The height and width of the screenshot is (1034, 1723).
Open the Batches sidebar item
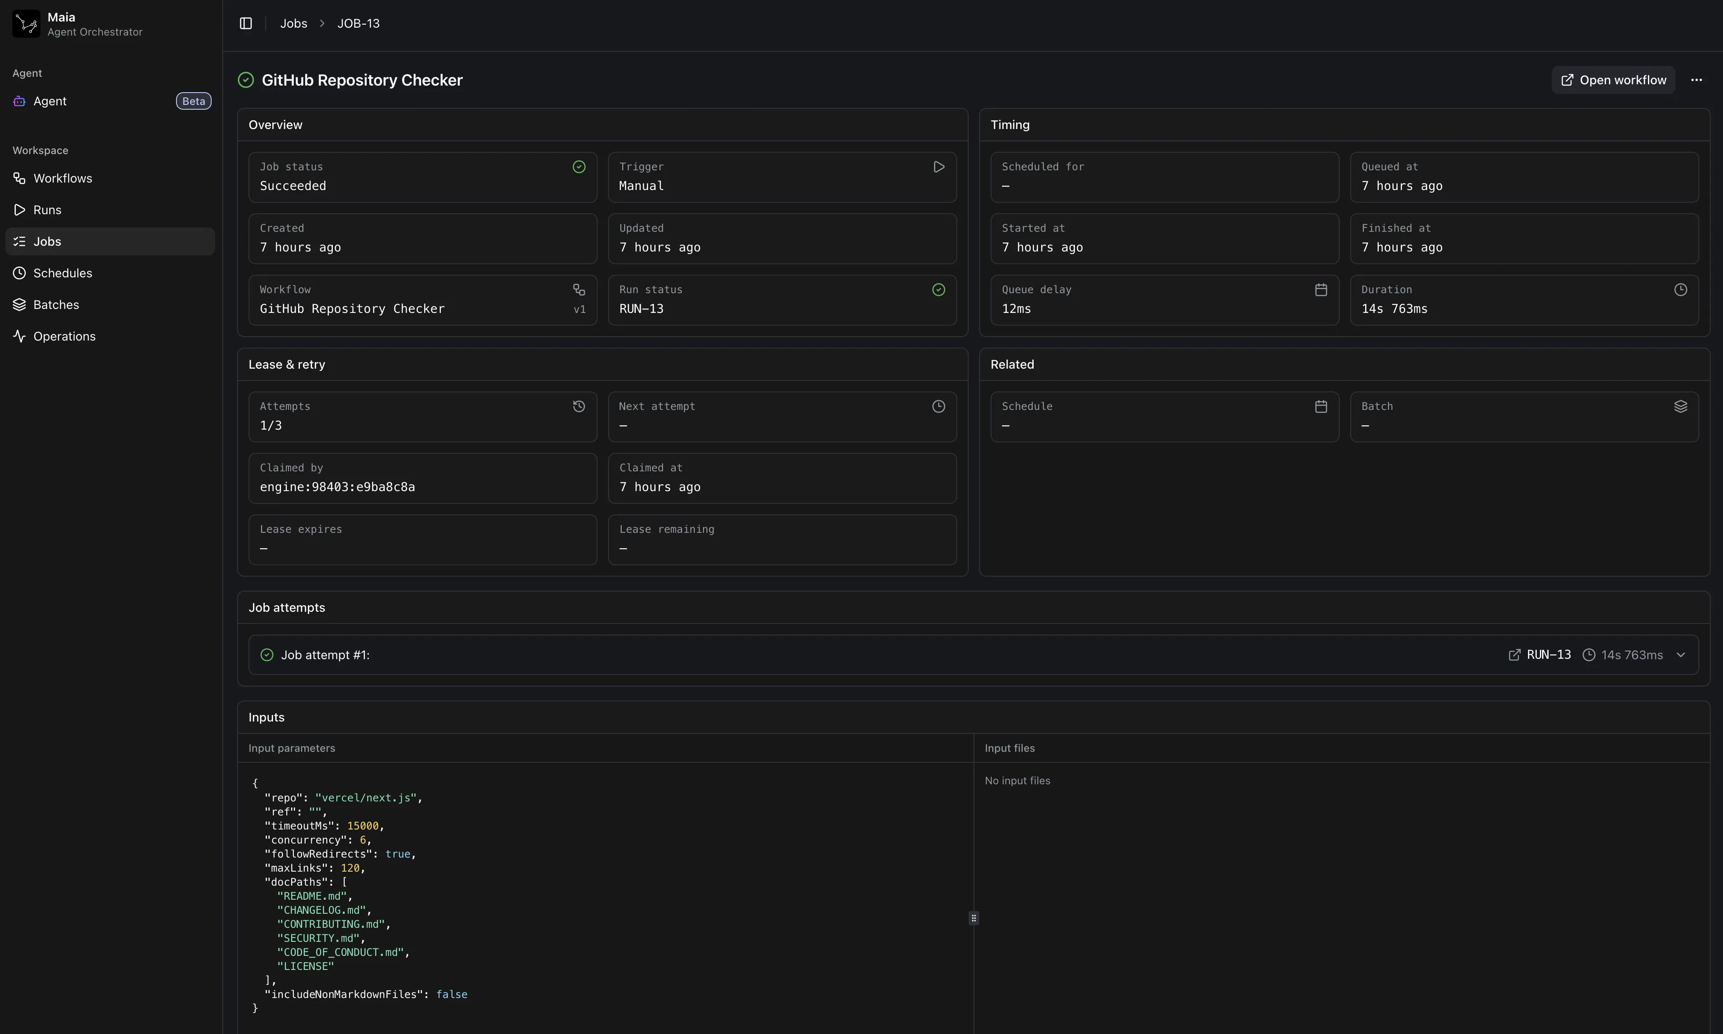coord(56,305)
